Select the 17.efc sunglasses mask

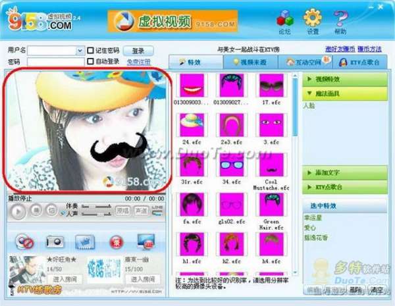click(271, 86)
